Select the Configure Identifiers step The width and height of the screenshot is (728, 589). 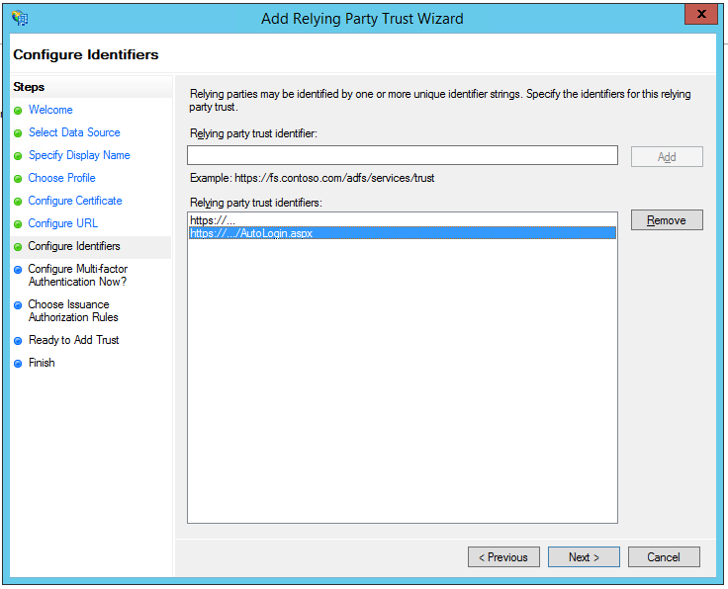click(x=74, y=246)
